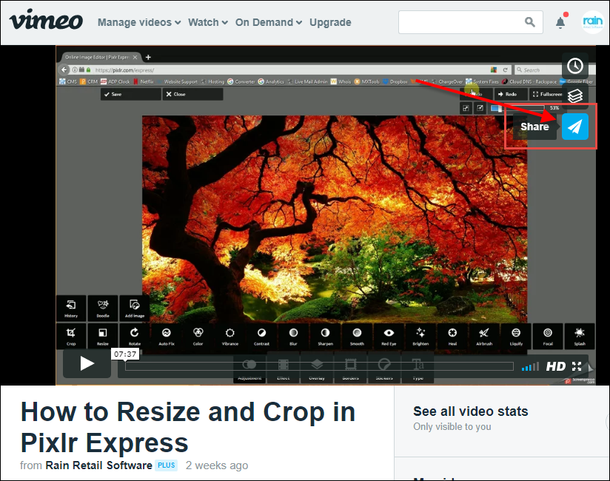
Task: Select the Crop tool
Action: 71,337
